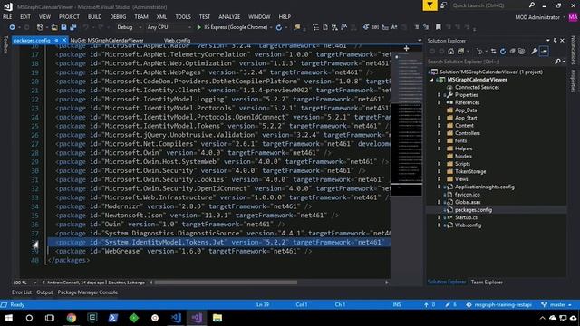Select the TokenStorage folder

pos(469,171)
